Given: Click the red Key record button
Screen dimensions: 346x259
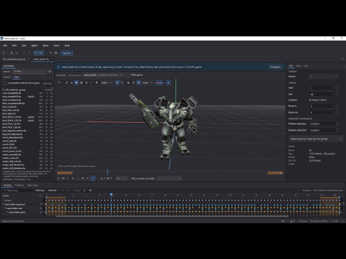Looking at the screenshot, I should [159, 83].
